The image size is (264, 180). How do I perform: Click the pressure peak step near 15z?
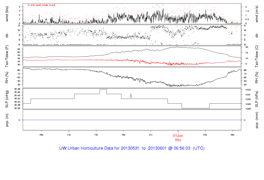coord(103,89)
